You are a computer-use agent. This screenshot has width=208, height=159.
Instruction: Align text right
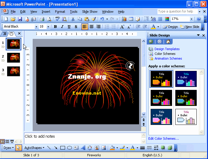tap(98, 27)
